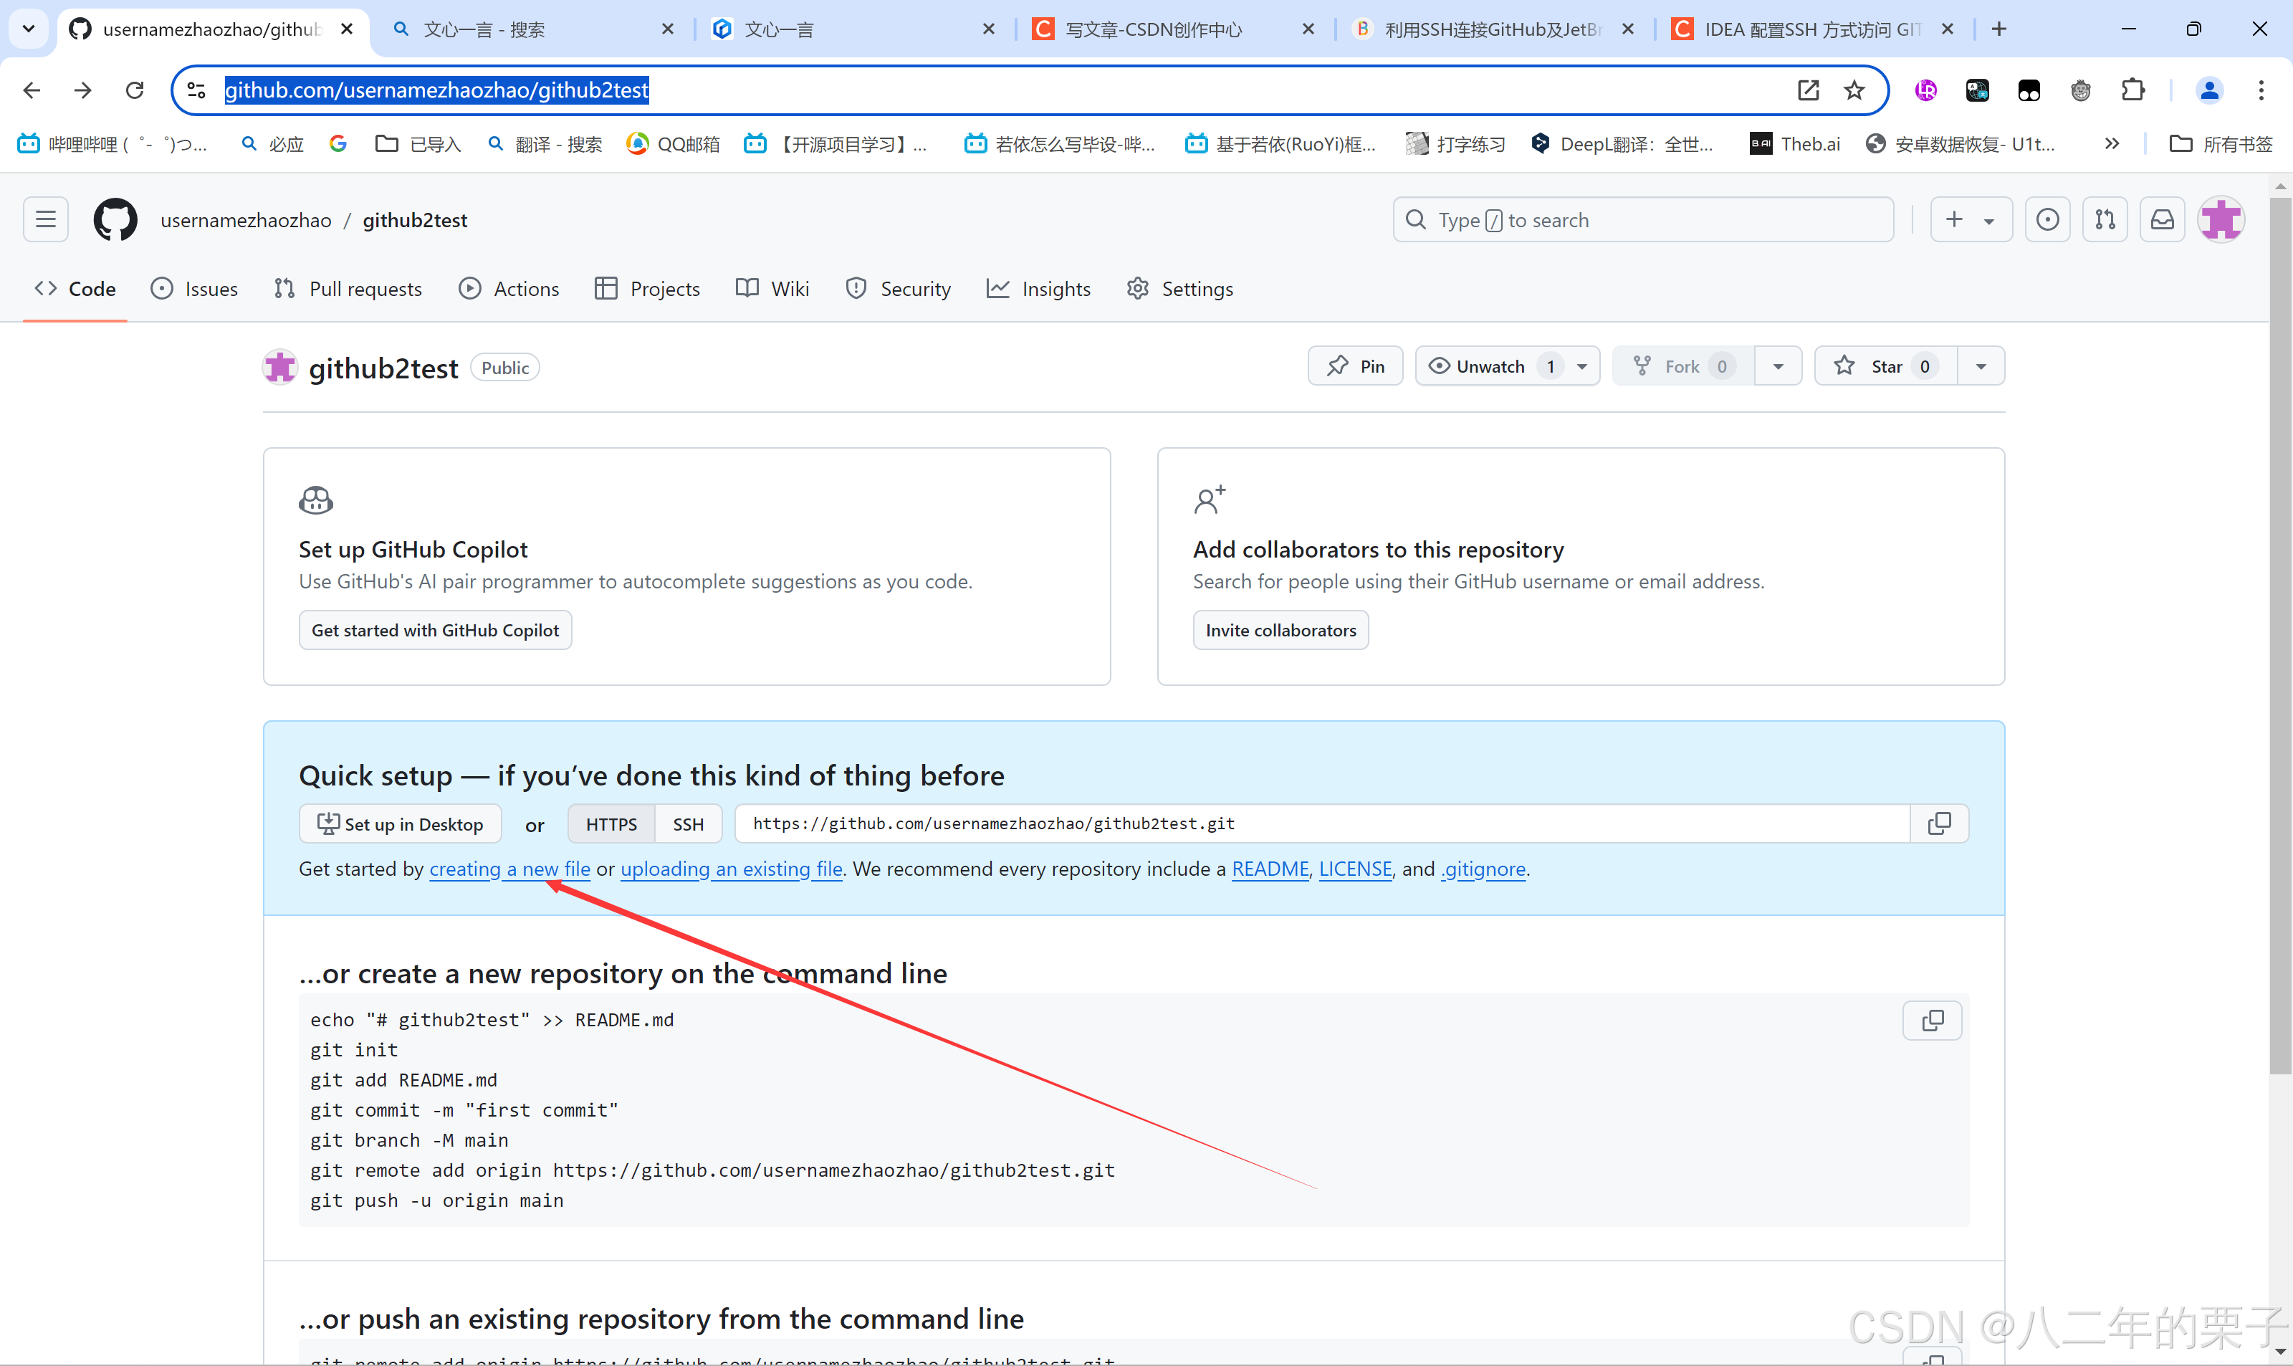Close the 写文章-CSDN创作中心 tab
This screenshot has height=1366, width=2293.
1308,29
